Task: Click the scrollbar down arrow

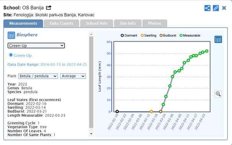Action: [x=91, y=134]
